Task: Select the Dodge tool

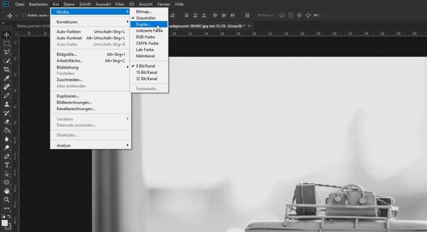Action: coord(7,148)
